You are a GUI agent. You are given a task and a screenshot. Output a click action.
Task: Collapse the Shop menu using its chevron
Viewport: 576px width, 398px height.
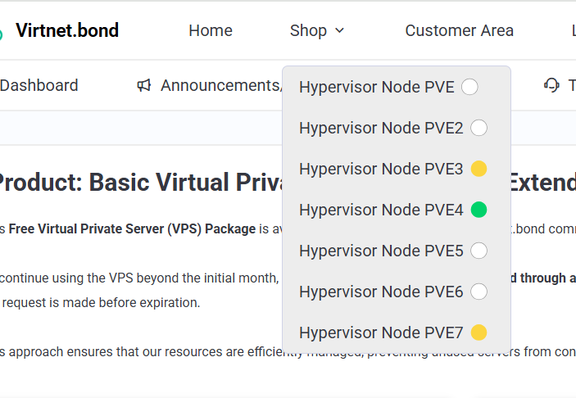pos(340,31)
